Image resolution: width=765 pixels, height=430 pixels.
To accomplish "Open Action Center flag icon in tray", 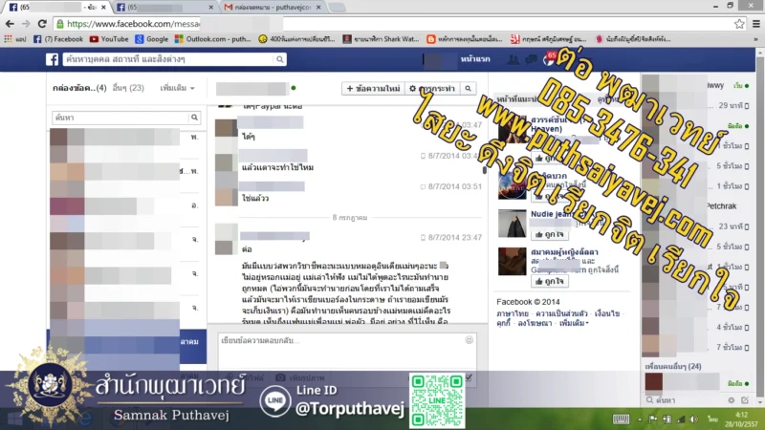I will [x=653, y=419].
